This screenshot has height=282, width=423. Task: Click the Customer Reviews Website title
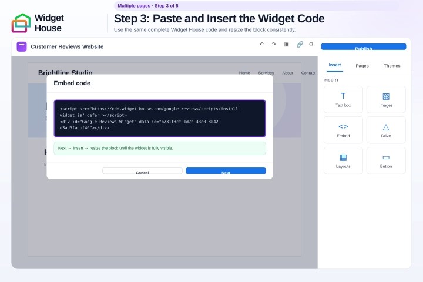[67, 46]
